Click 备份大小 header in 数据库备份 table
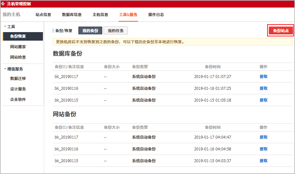This screenshot has height=174, width=295. click(112, 67)
